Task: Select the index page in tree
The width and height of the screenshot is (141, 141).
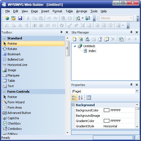Action: pos(92,51)
